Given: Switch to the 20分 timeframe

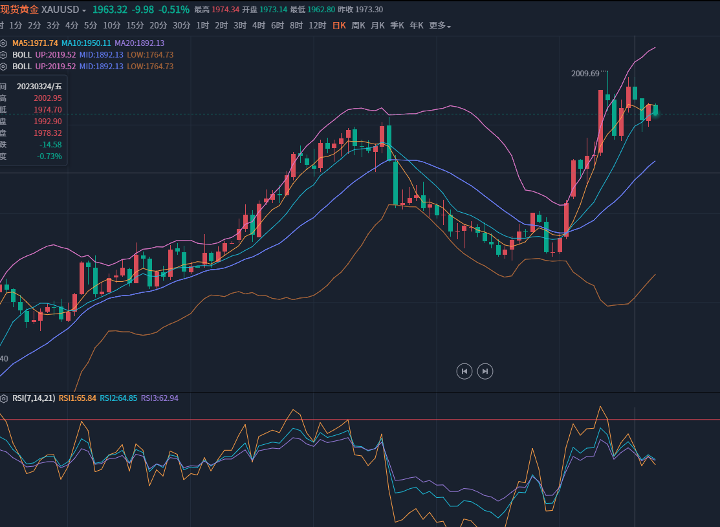Looking at the screenshot, I should (158, 26).
